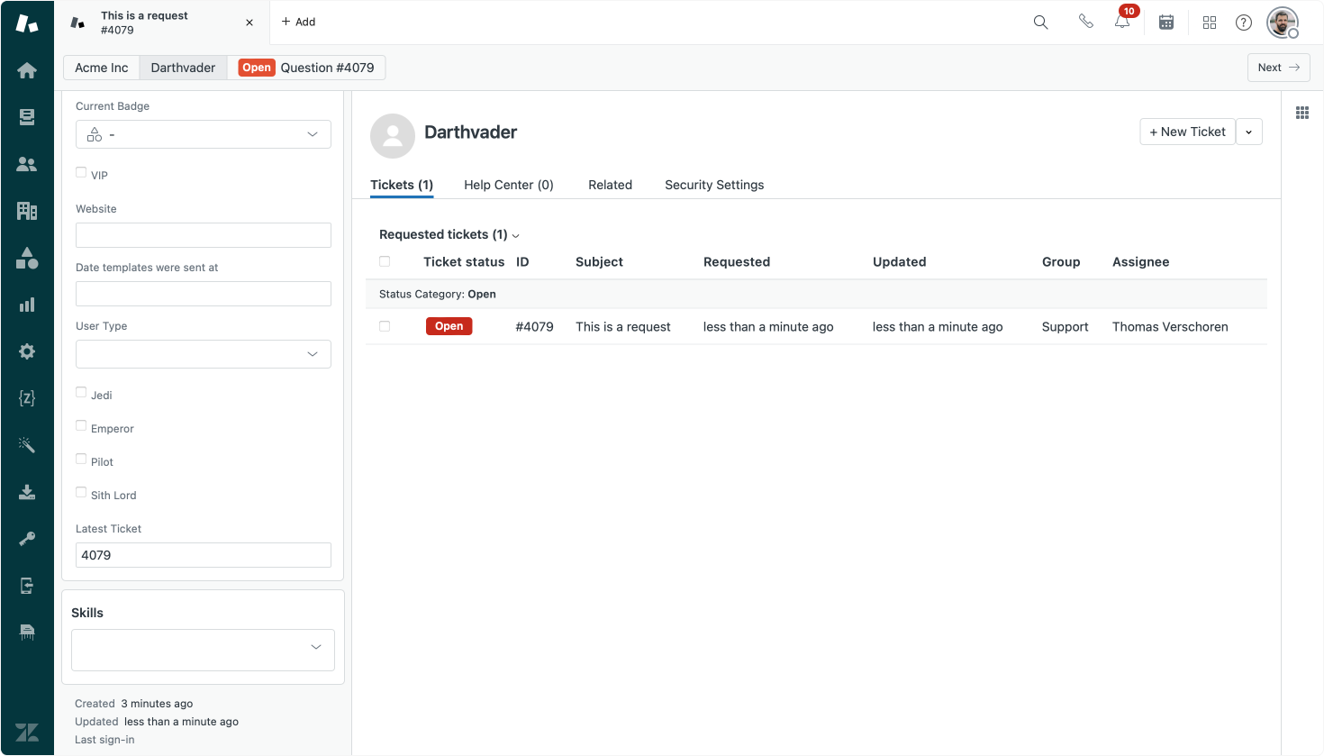
Task: Click the + New Ticket button
Action: 1187,132
